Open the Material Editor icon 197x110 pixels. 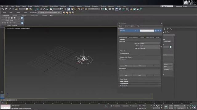tap(127, 9)
